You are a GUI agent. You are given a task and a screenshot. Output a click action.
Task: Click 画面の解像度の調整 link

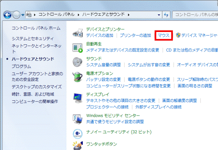pyautogui.click(x=180, y=100)
